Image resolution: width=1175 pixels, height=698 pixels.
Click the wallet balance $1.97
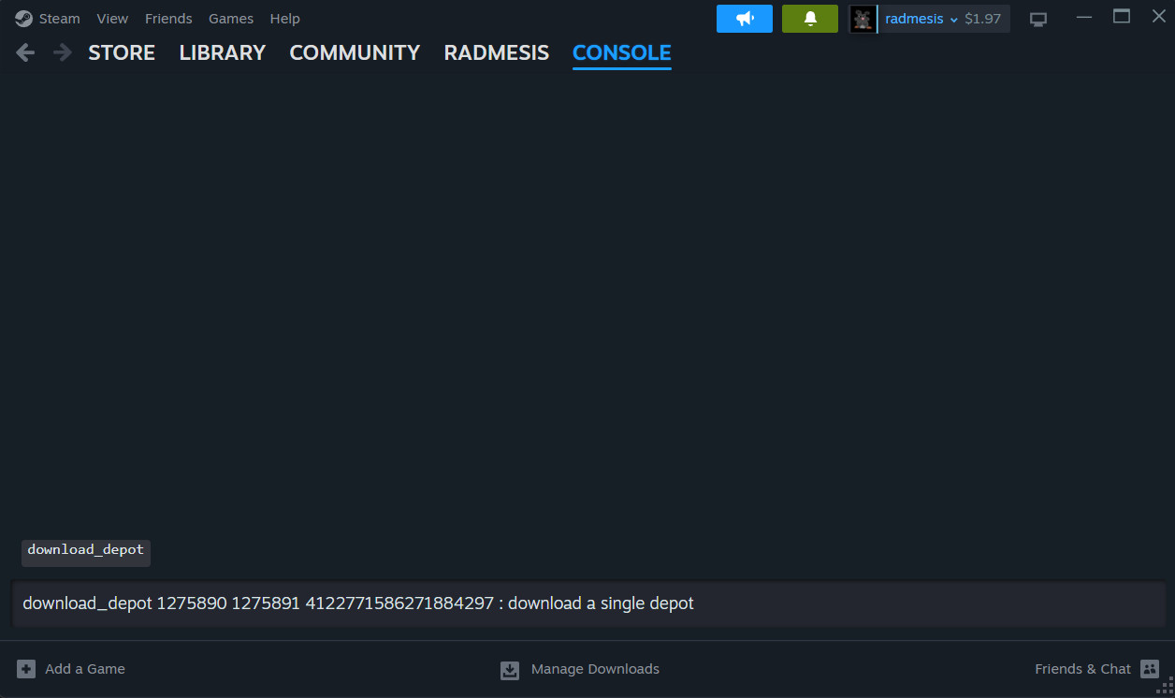982,19
